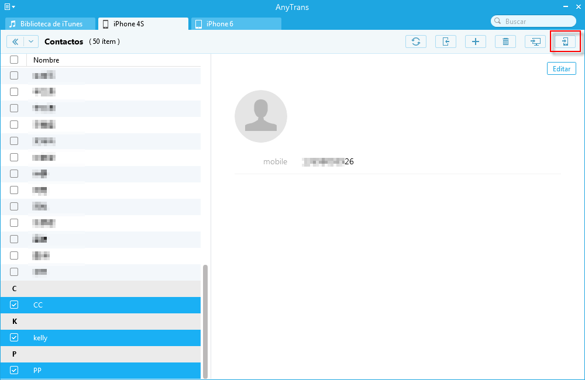The width and height of the screenshot is (585, 380).
Task: Switch to Biblioteca de iTunes tab
Action: [x=50, y=24]
